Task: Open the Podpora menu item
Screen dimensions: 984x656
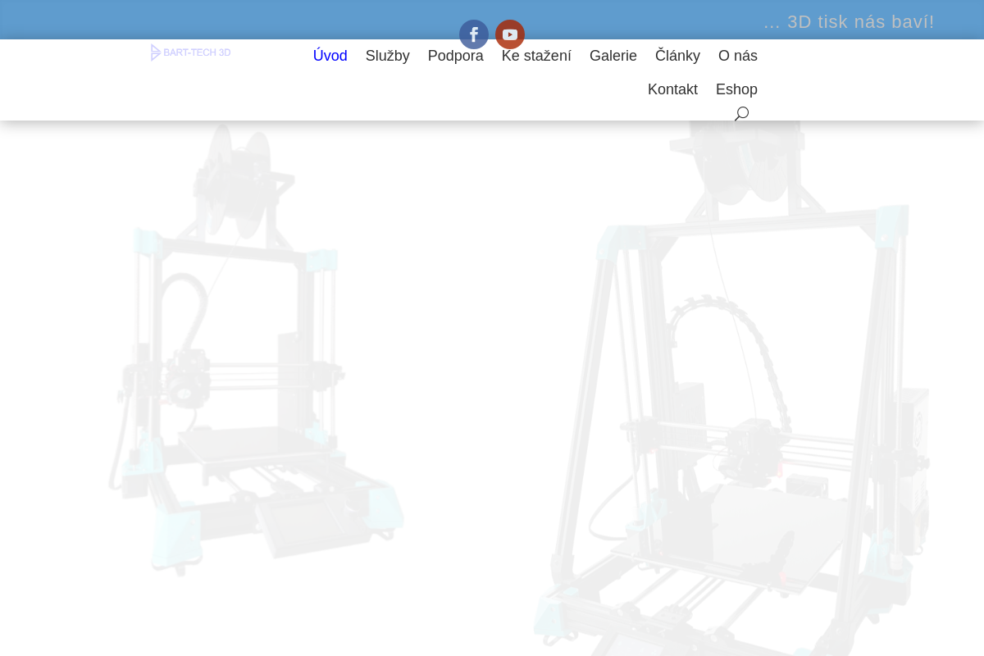Action: (456, 56)
